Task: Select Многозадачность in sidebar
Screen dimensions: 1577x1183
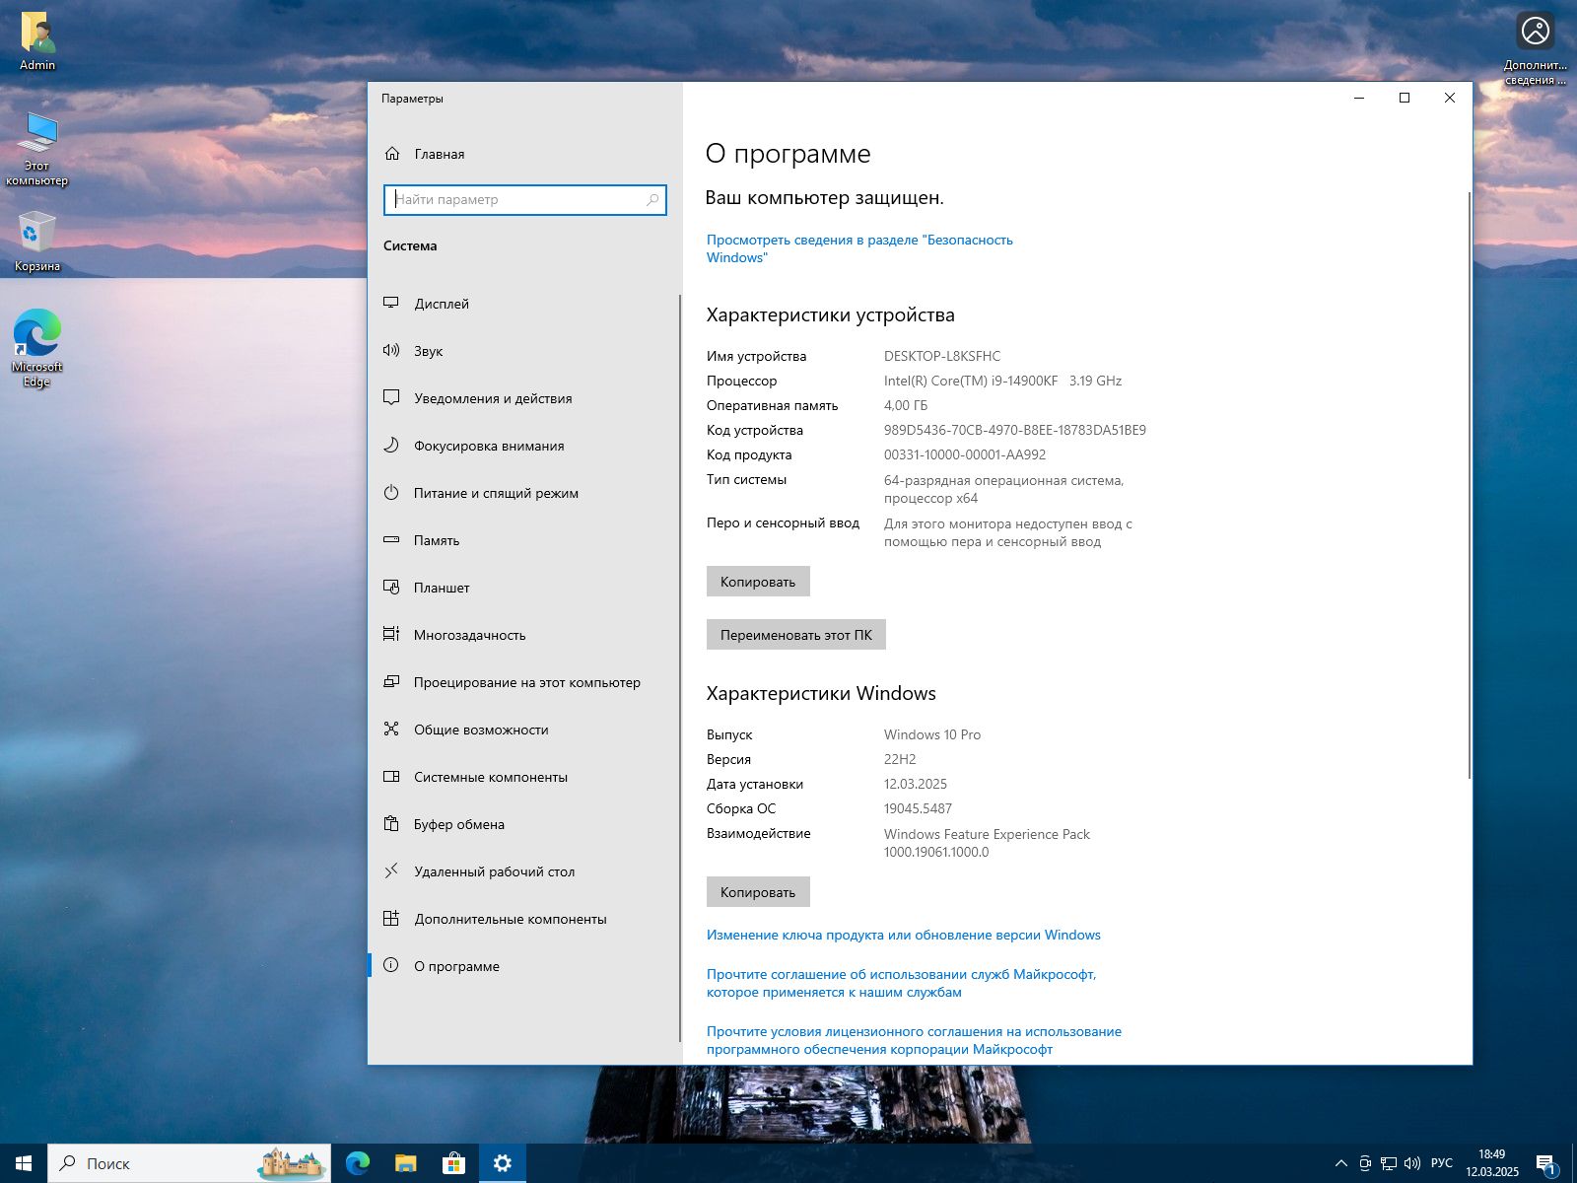Action: tap(469, 635)
